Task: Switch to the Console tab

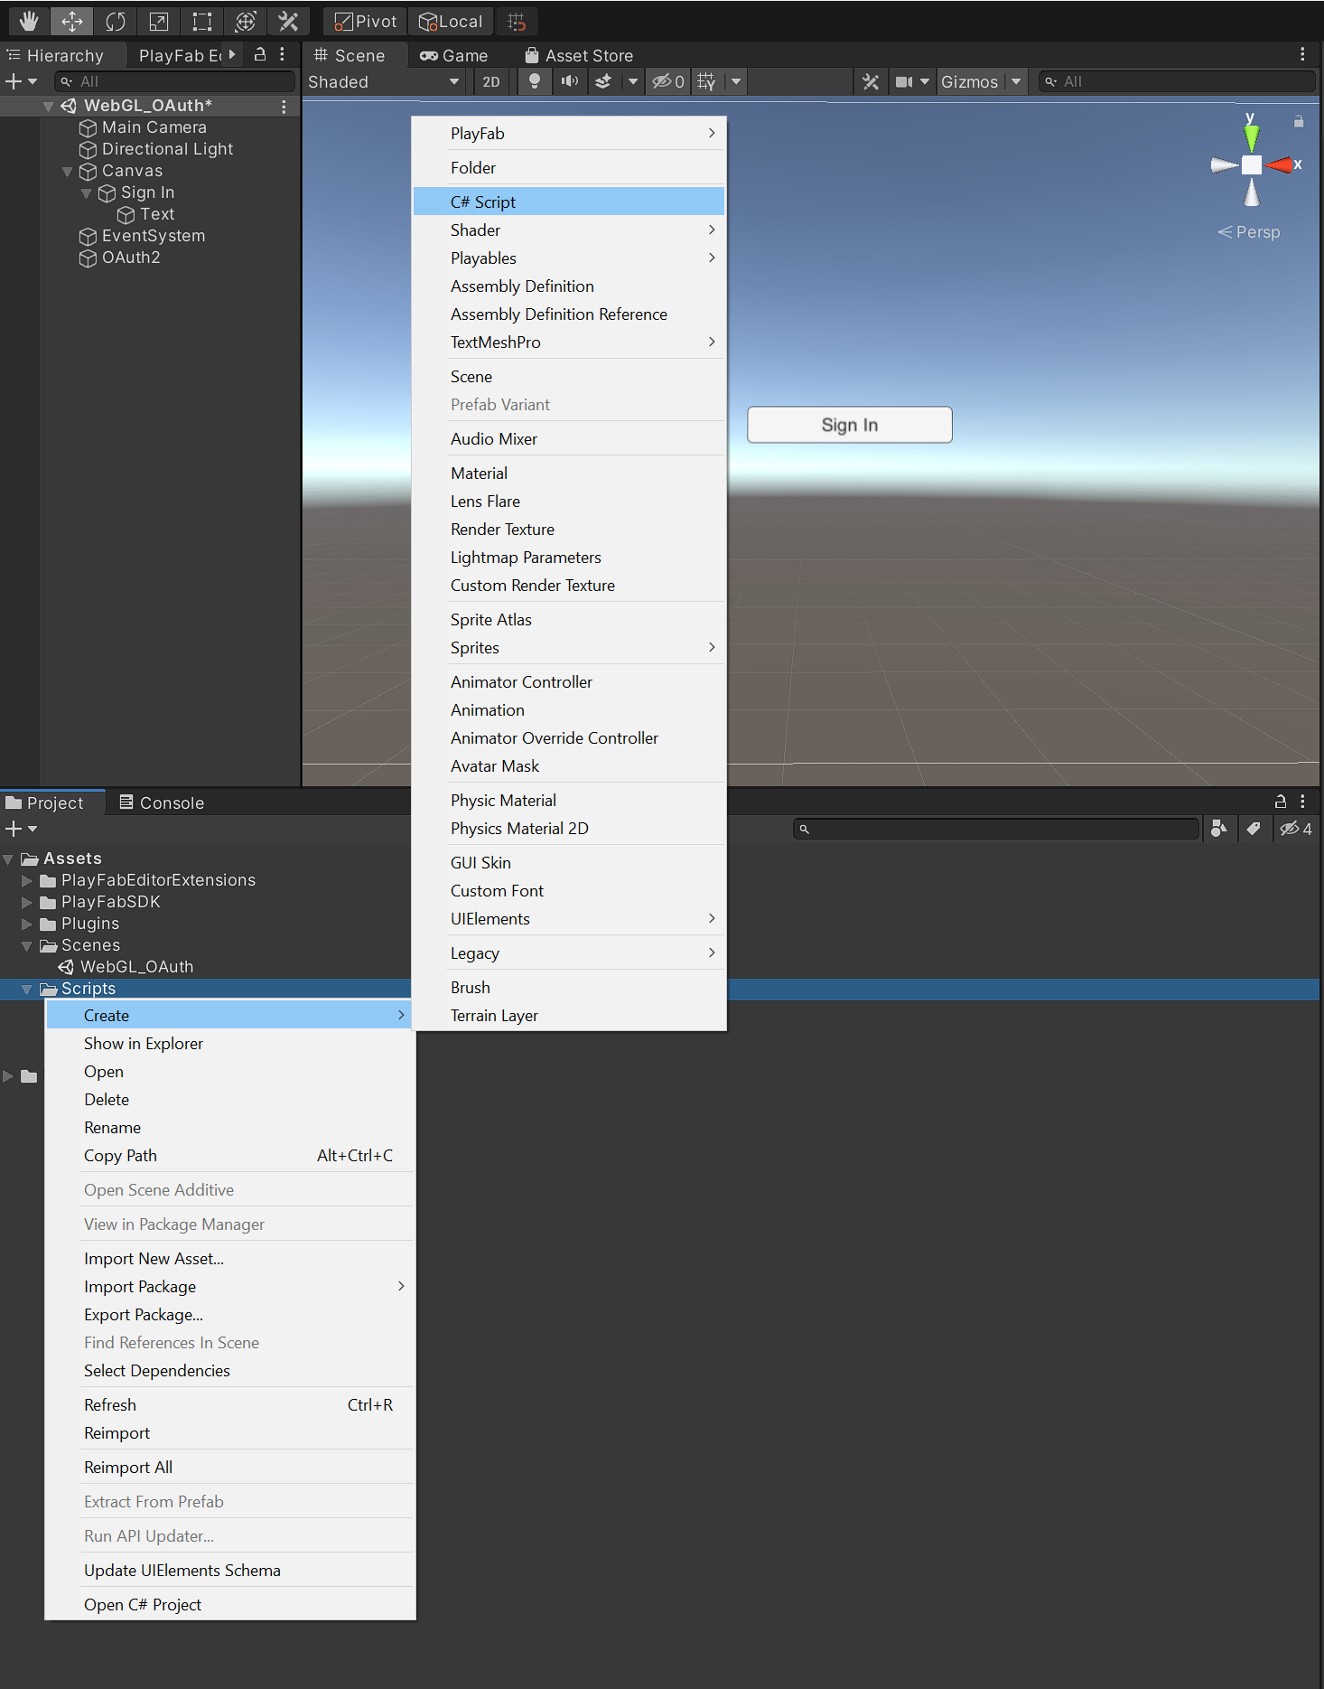Action: click(x=163, y=802)
